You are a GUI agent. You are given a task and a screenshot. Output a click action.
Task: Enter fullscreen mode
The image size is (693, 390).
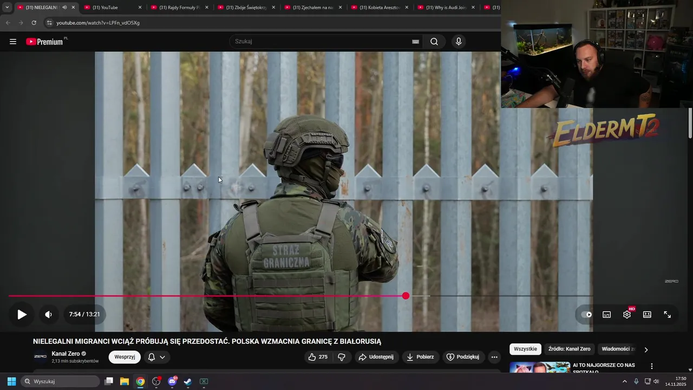pyautogui.click(x=668, y=314)
